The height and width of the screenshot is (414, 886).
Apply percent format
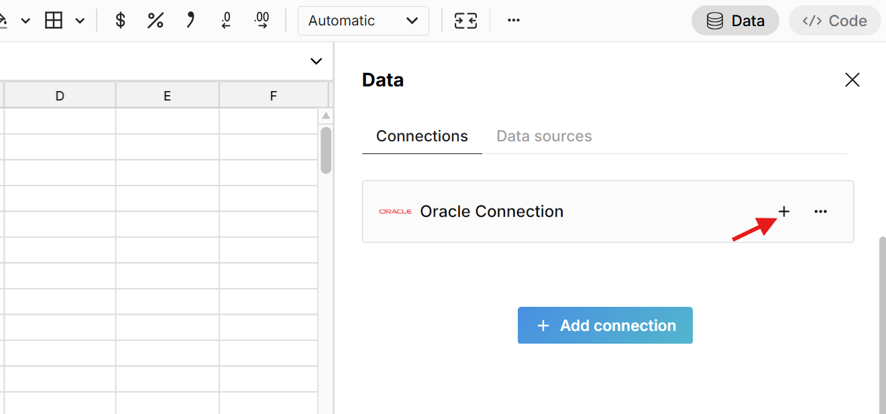(155, 20)
